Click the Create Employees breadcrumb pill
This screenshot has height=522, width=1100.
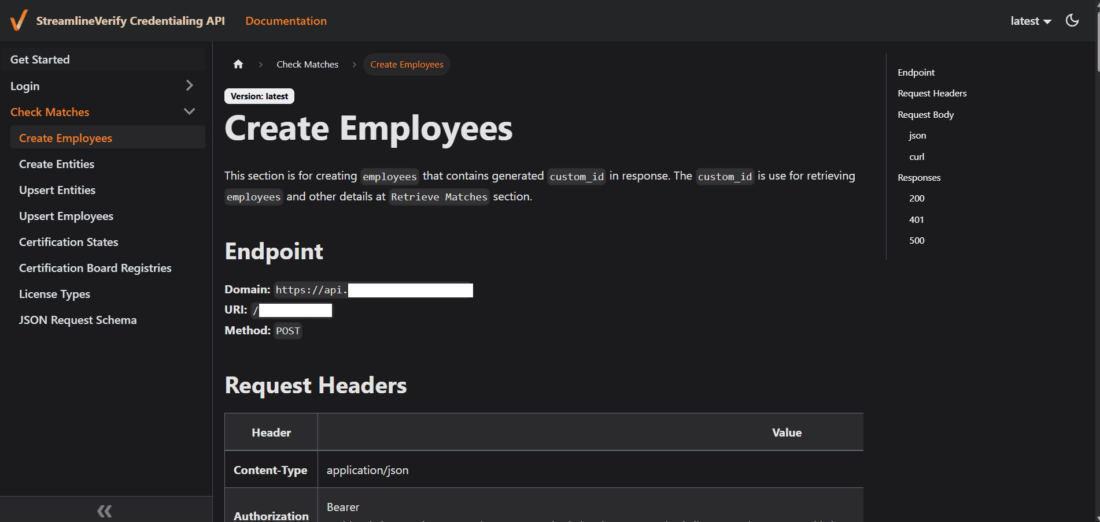[407, 65]
